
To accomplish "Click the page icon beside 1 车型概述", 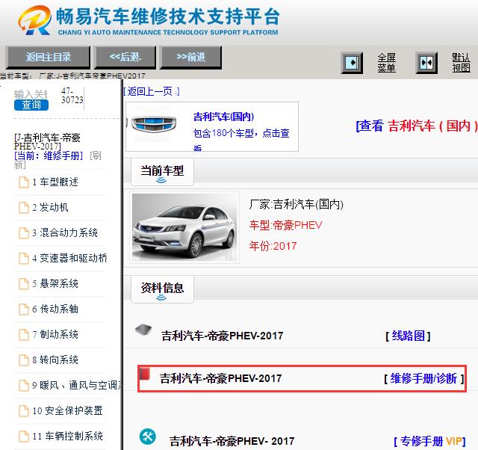I will [24, 182].
